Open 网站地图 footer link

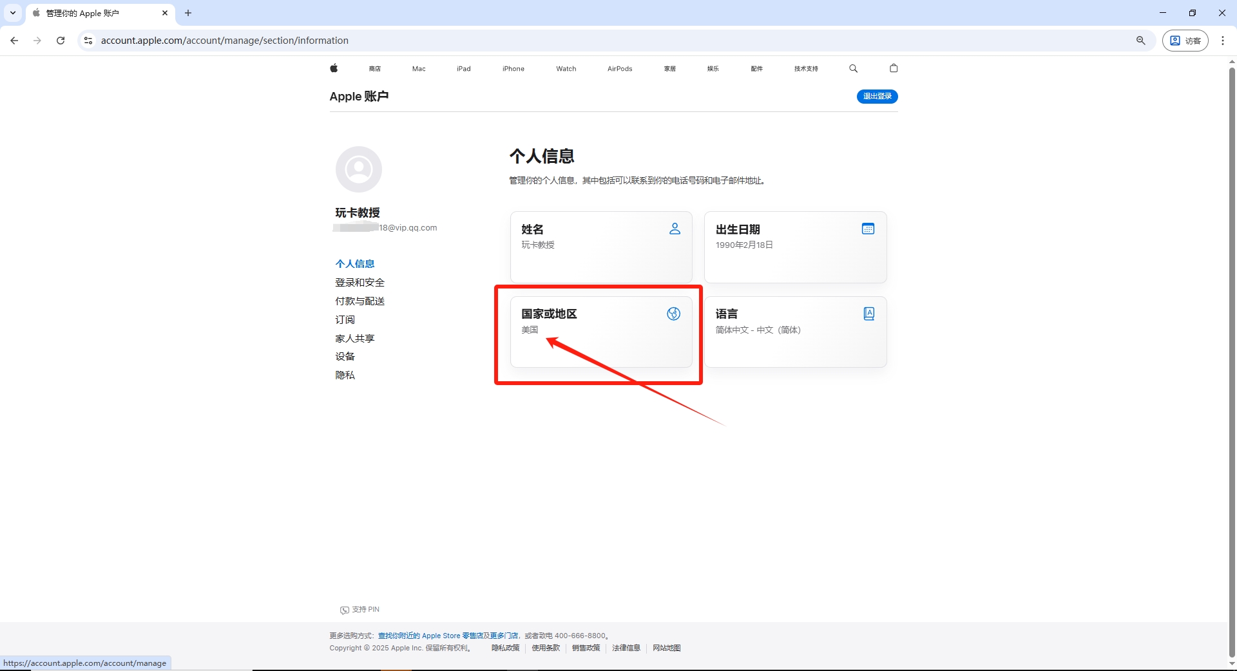tap(667, 648)
